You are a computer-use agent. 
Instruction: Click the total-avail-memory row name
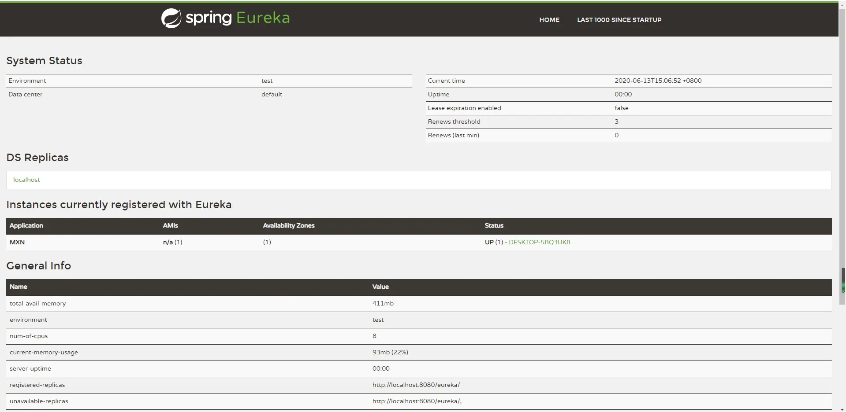tap(38, 303)
